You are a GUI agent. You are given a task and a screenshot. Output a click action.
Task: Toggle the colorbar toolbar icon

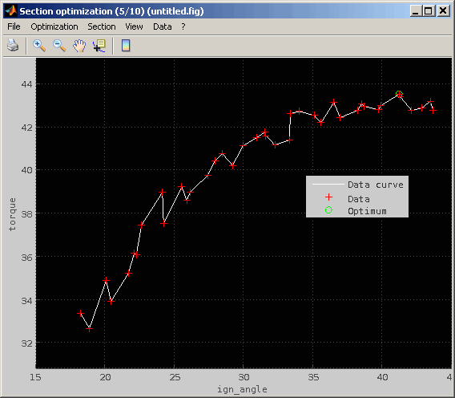point(126,46)
